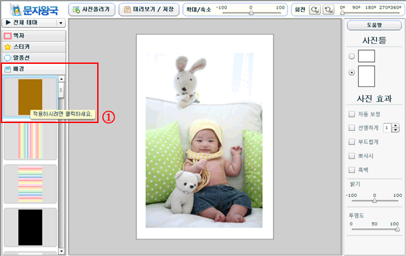Image resolution: width=406 pixels, height=256 pixels.
Task: Apply the brown background thumbnail
Action: [31, 97]
